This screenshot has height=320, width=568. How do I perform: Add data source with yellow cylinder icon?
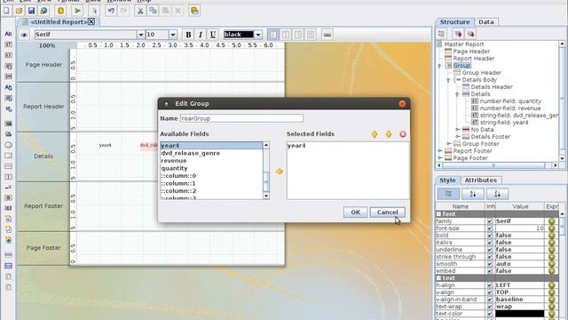pos(60,11)
